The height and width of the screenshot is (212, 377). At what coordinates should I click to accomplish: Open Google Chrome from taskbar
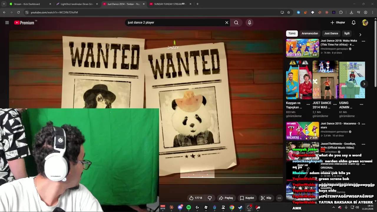[x=232, y=207]
